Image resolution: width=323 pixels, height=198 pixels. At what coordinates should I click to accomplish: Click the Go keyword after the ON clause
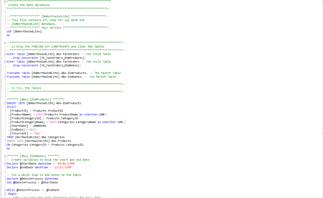pos(8,148)
